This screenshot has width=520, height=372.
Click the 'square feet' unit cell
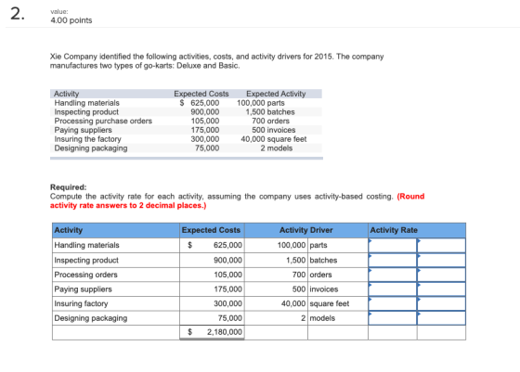point(338,303)
